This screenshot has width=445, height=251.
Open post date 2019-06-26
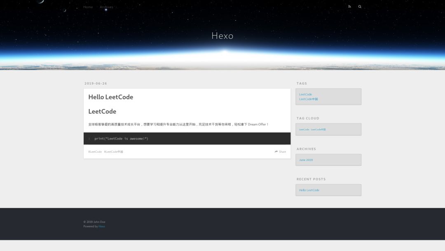[x=96, y=83]
